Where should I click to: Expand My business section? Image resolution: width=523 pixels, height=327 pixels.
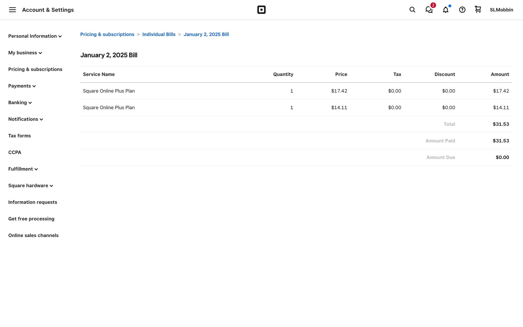pyautogui.click(x=25, y=53)
